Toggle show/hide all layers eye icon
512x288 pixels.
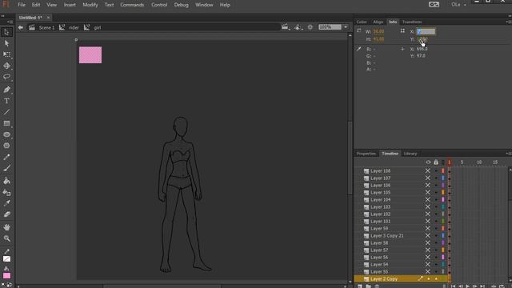pyautogui.click(x=428, y=162)
